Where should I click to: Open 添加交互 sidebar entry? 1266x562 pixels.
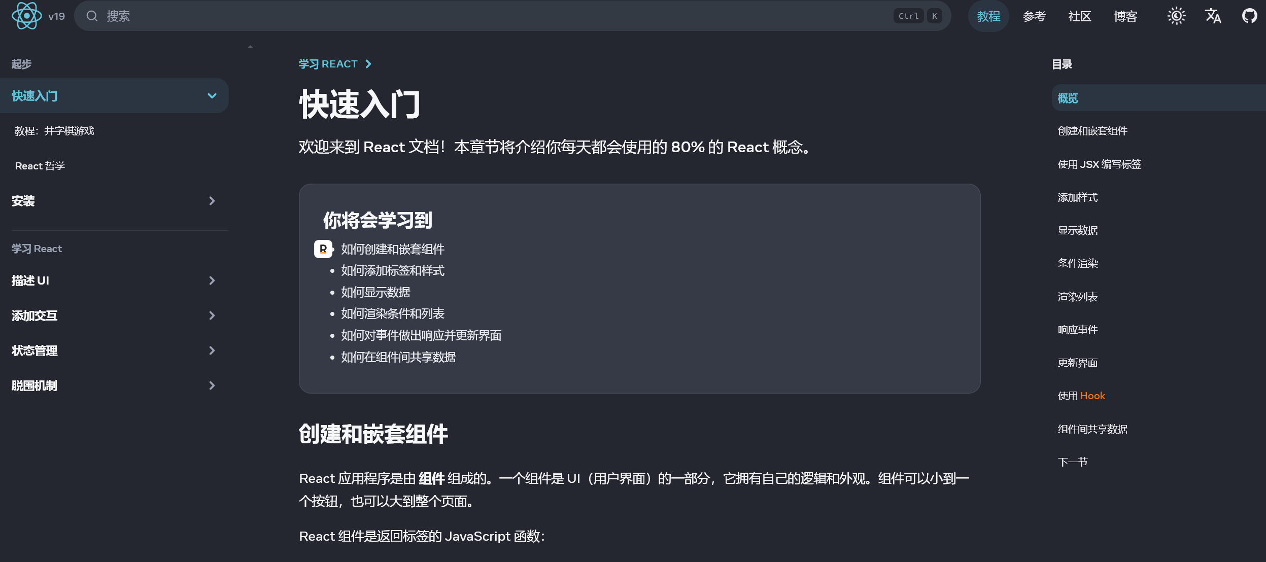pos(35,315)
